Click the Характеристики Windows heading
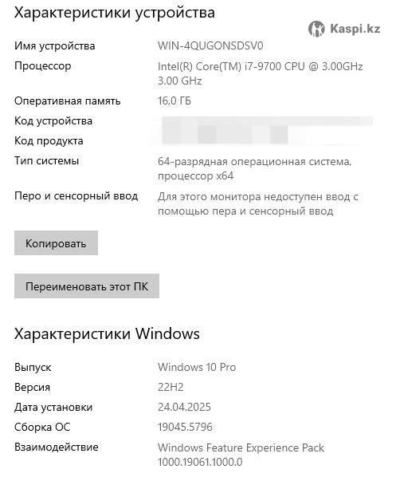The image size is (396, 477). pyautogui.click(x=107, y=333)
